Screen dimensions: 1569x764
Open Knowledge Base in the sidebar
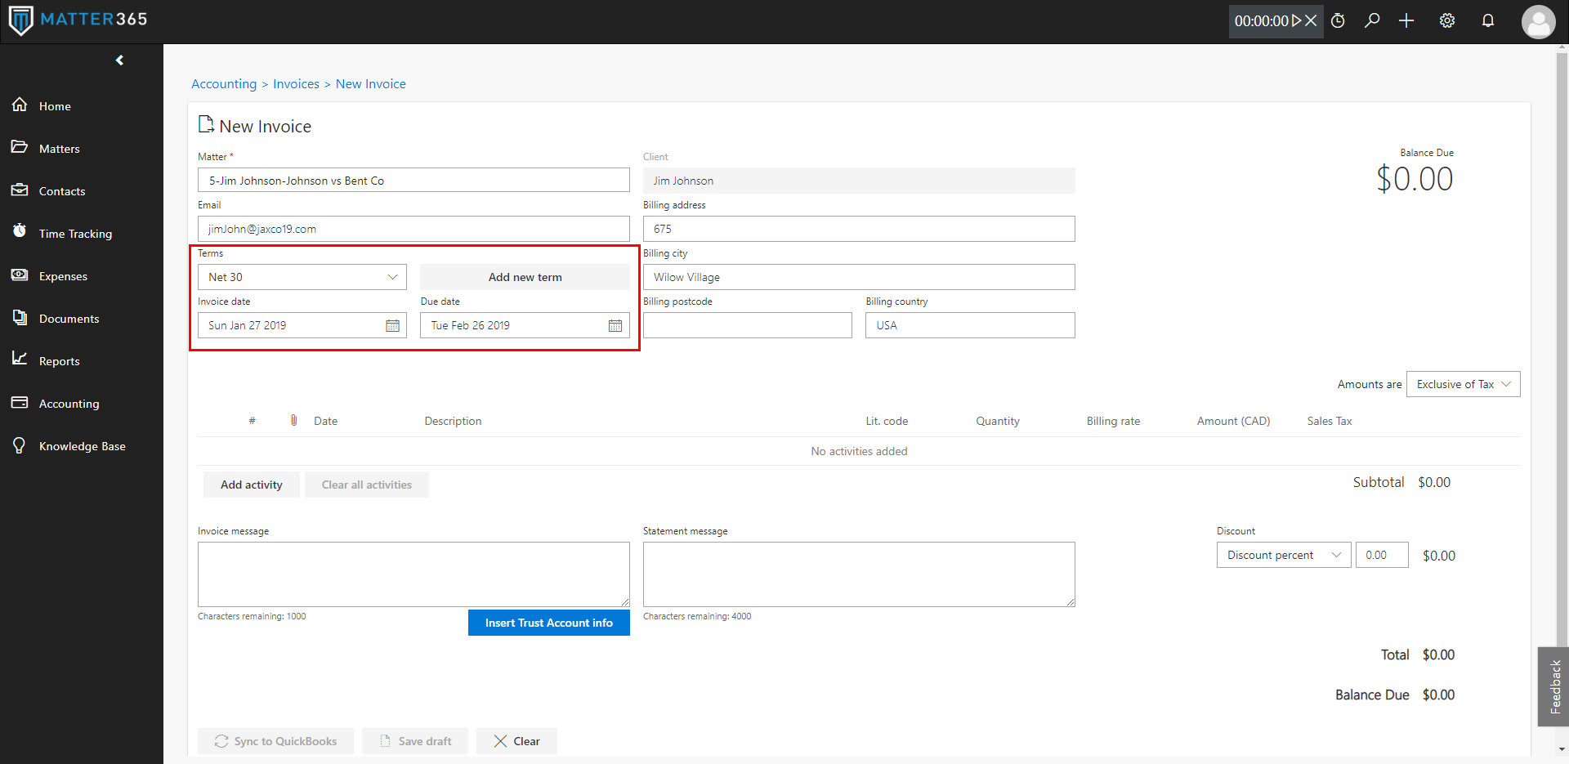[x=82, y=446]
